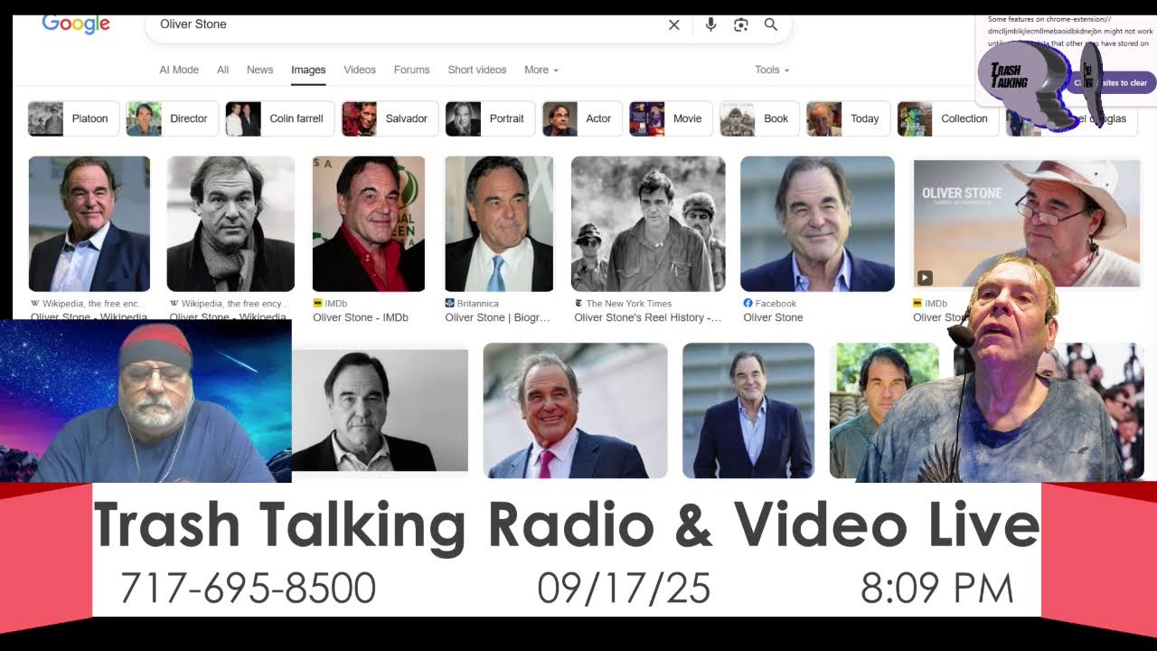Select the Actor filter chip
This screenshot has height=651, width=1157.
(582, 118)
